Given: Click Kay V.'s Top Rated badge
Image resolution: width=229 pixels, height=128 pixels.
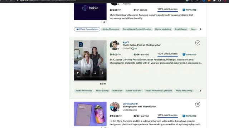Looking at the screenshot, I should [x=189, y=54].
